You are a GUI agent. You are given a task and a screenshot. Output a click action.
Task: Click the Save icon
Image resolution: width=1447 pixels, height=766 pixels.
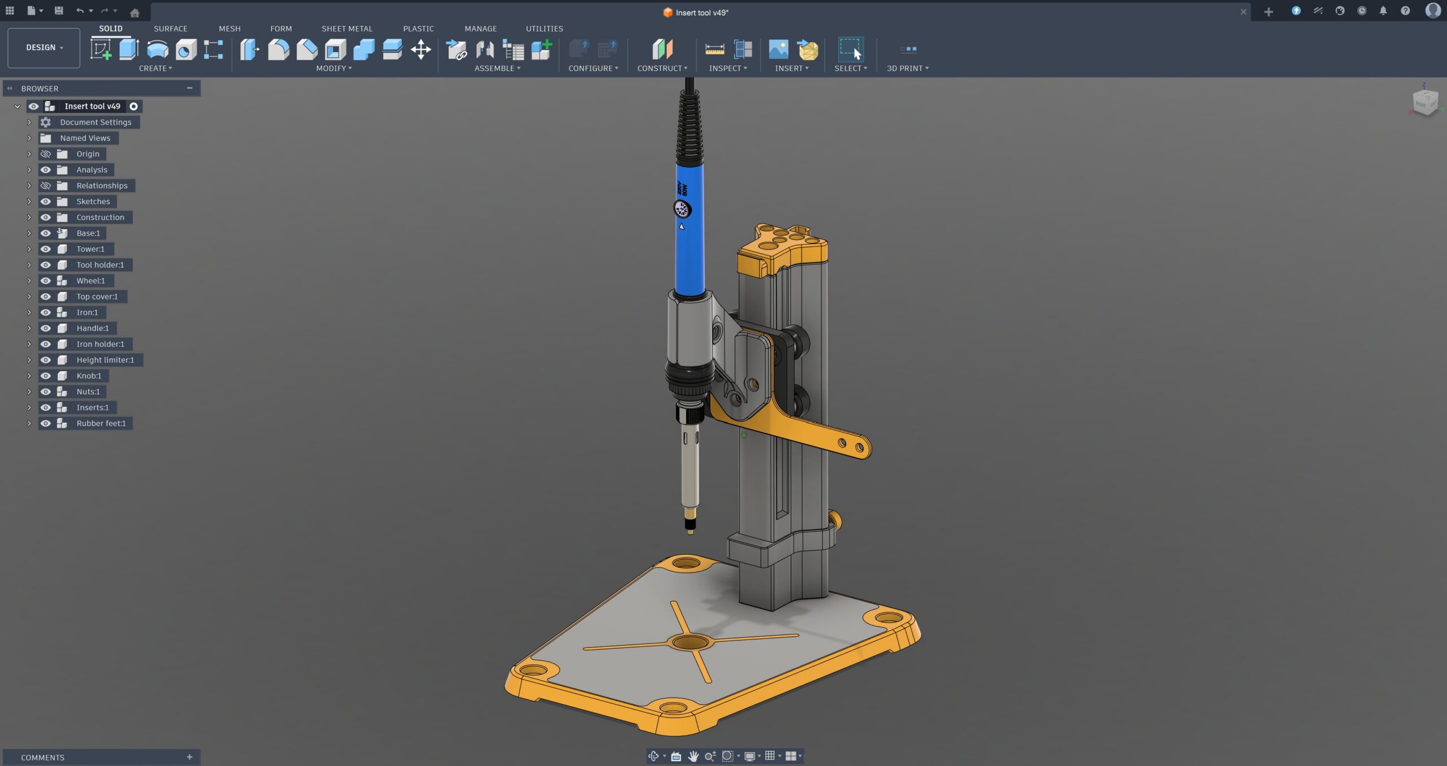pyautogui.click(x=59, y=11)
